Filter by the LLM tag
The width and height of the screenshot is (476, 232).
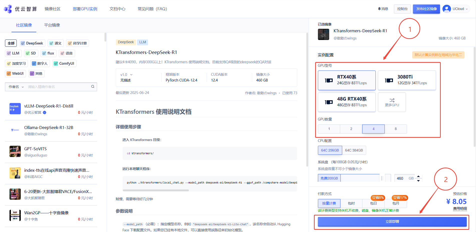click(x=13, y=53)
